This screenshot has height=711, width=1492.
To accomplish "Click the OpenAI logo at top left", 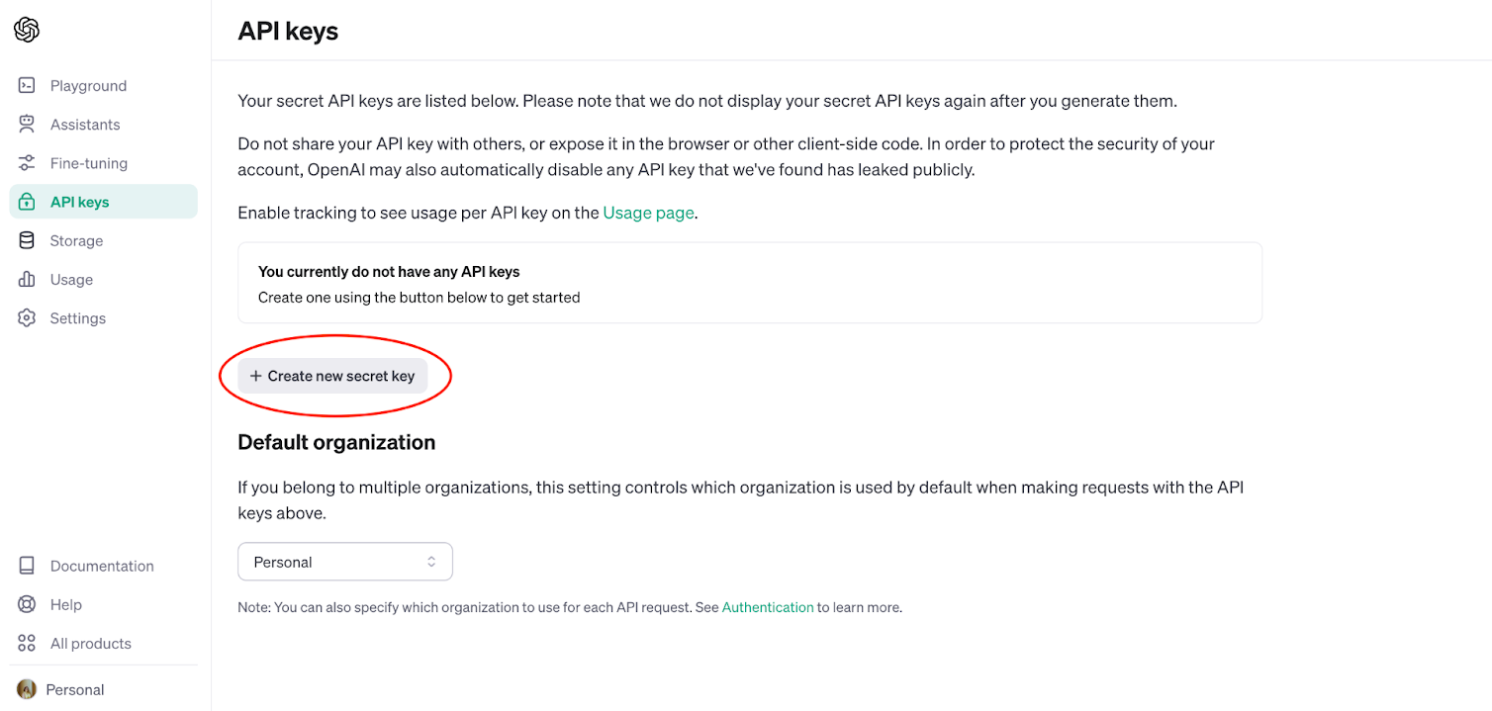I will coord(26,30).
